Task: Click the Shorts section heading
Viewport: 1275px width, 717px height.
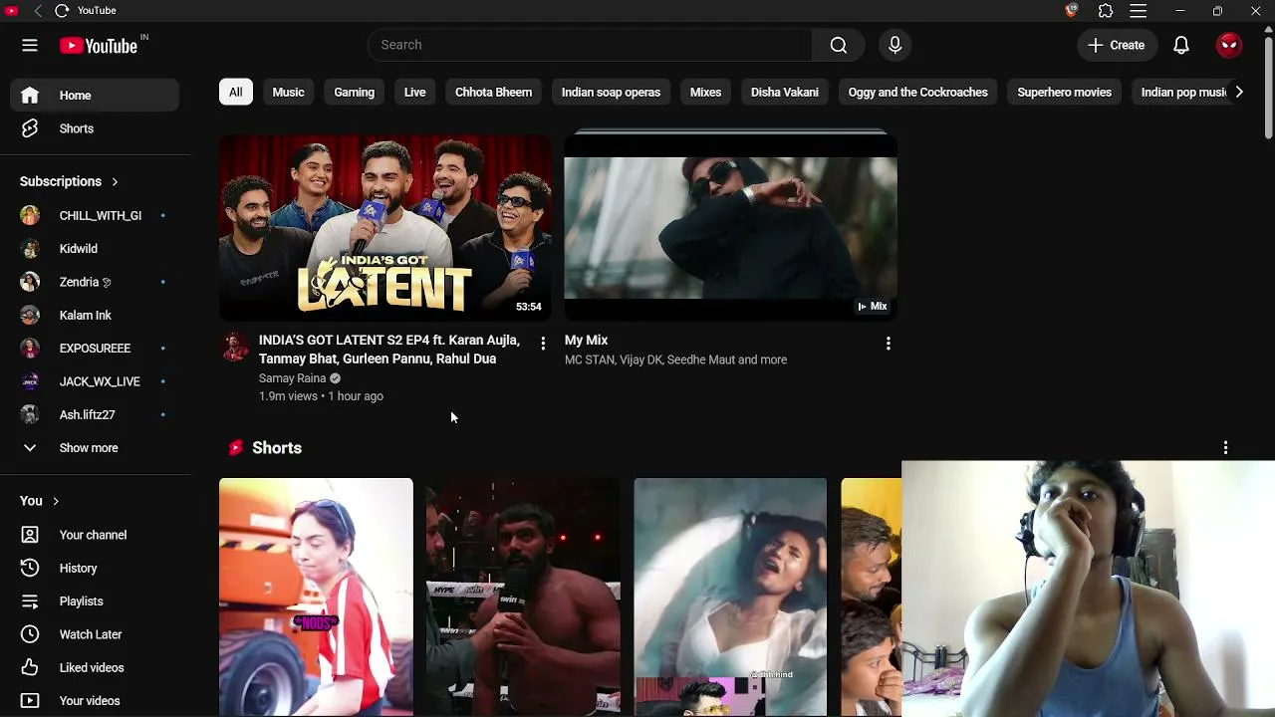Action: [x=277, y=448]
